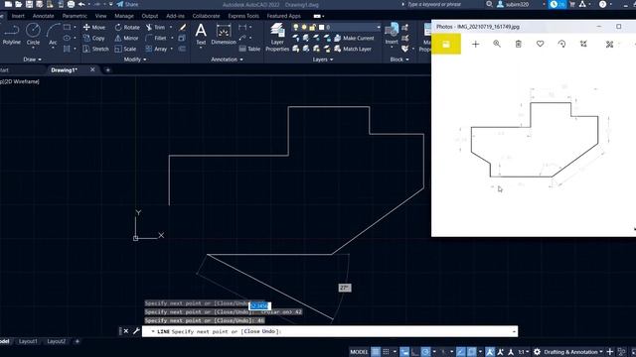Image resolution: width=636 pixels, height=357 pixels.
Task: Open the Parametric ribbon tab
Action: point(75,16)
